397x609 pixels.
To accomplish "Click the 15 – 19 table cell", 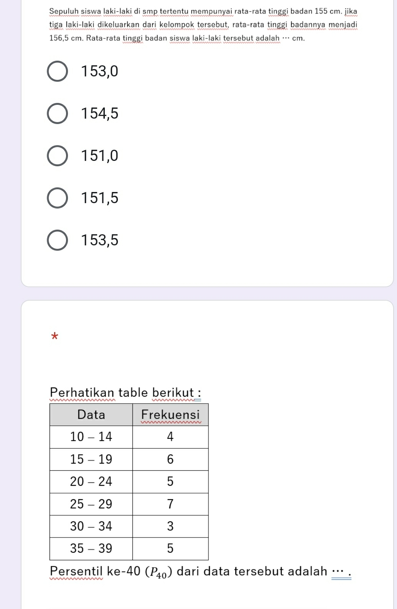I will [x=91, y=459].
